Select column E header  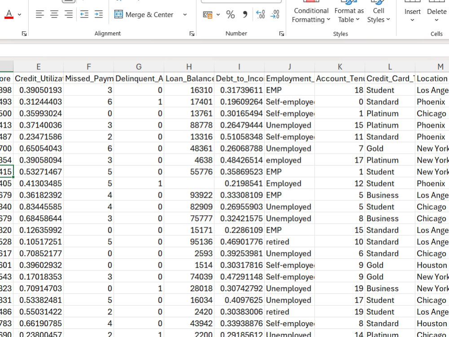pos(38,67)
